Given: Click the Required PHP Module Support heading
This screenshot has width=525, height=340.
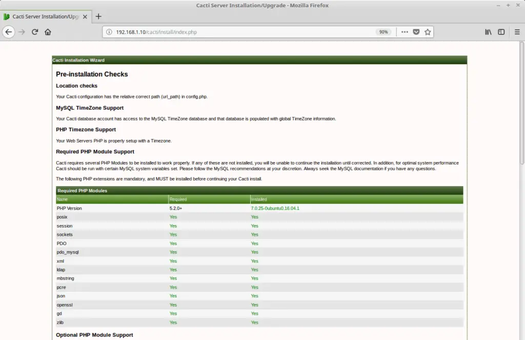Looking at the screenshot, I should (95, 152).
